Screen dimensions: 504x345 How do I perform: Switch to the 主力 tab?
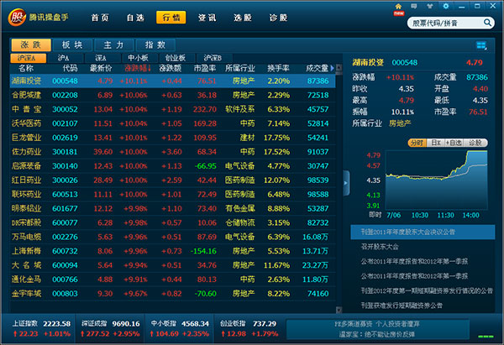pyautogui.click(x=113, y=45)
